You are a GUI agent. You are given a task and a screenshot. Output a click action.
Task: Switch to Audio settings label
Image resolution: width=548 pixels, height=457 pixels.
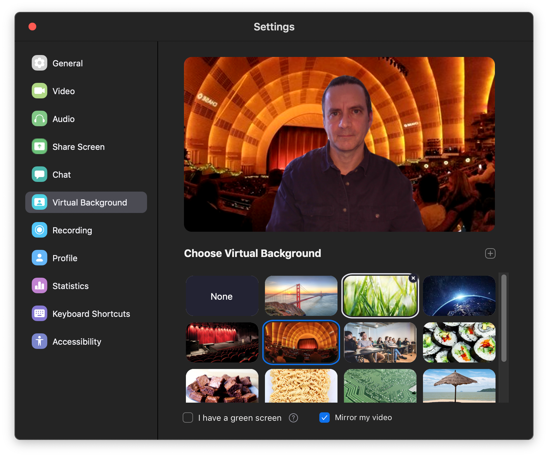(x=64, y=119)
